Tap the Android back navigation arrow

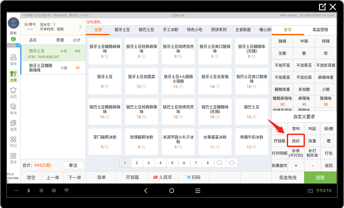[146, 190]
